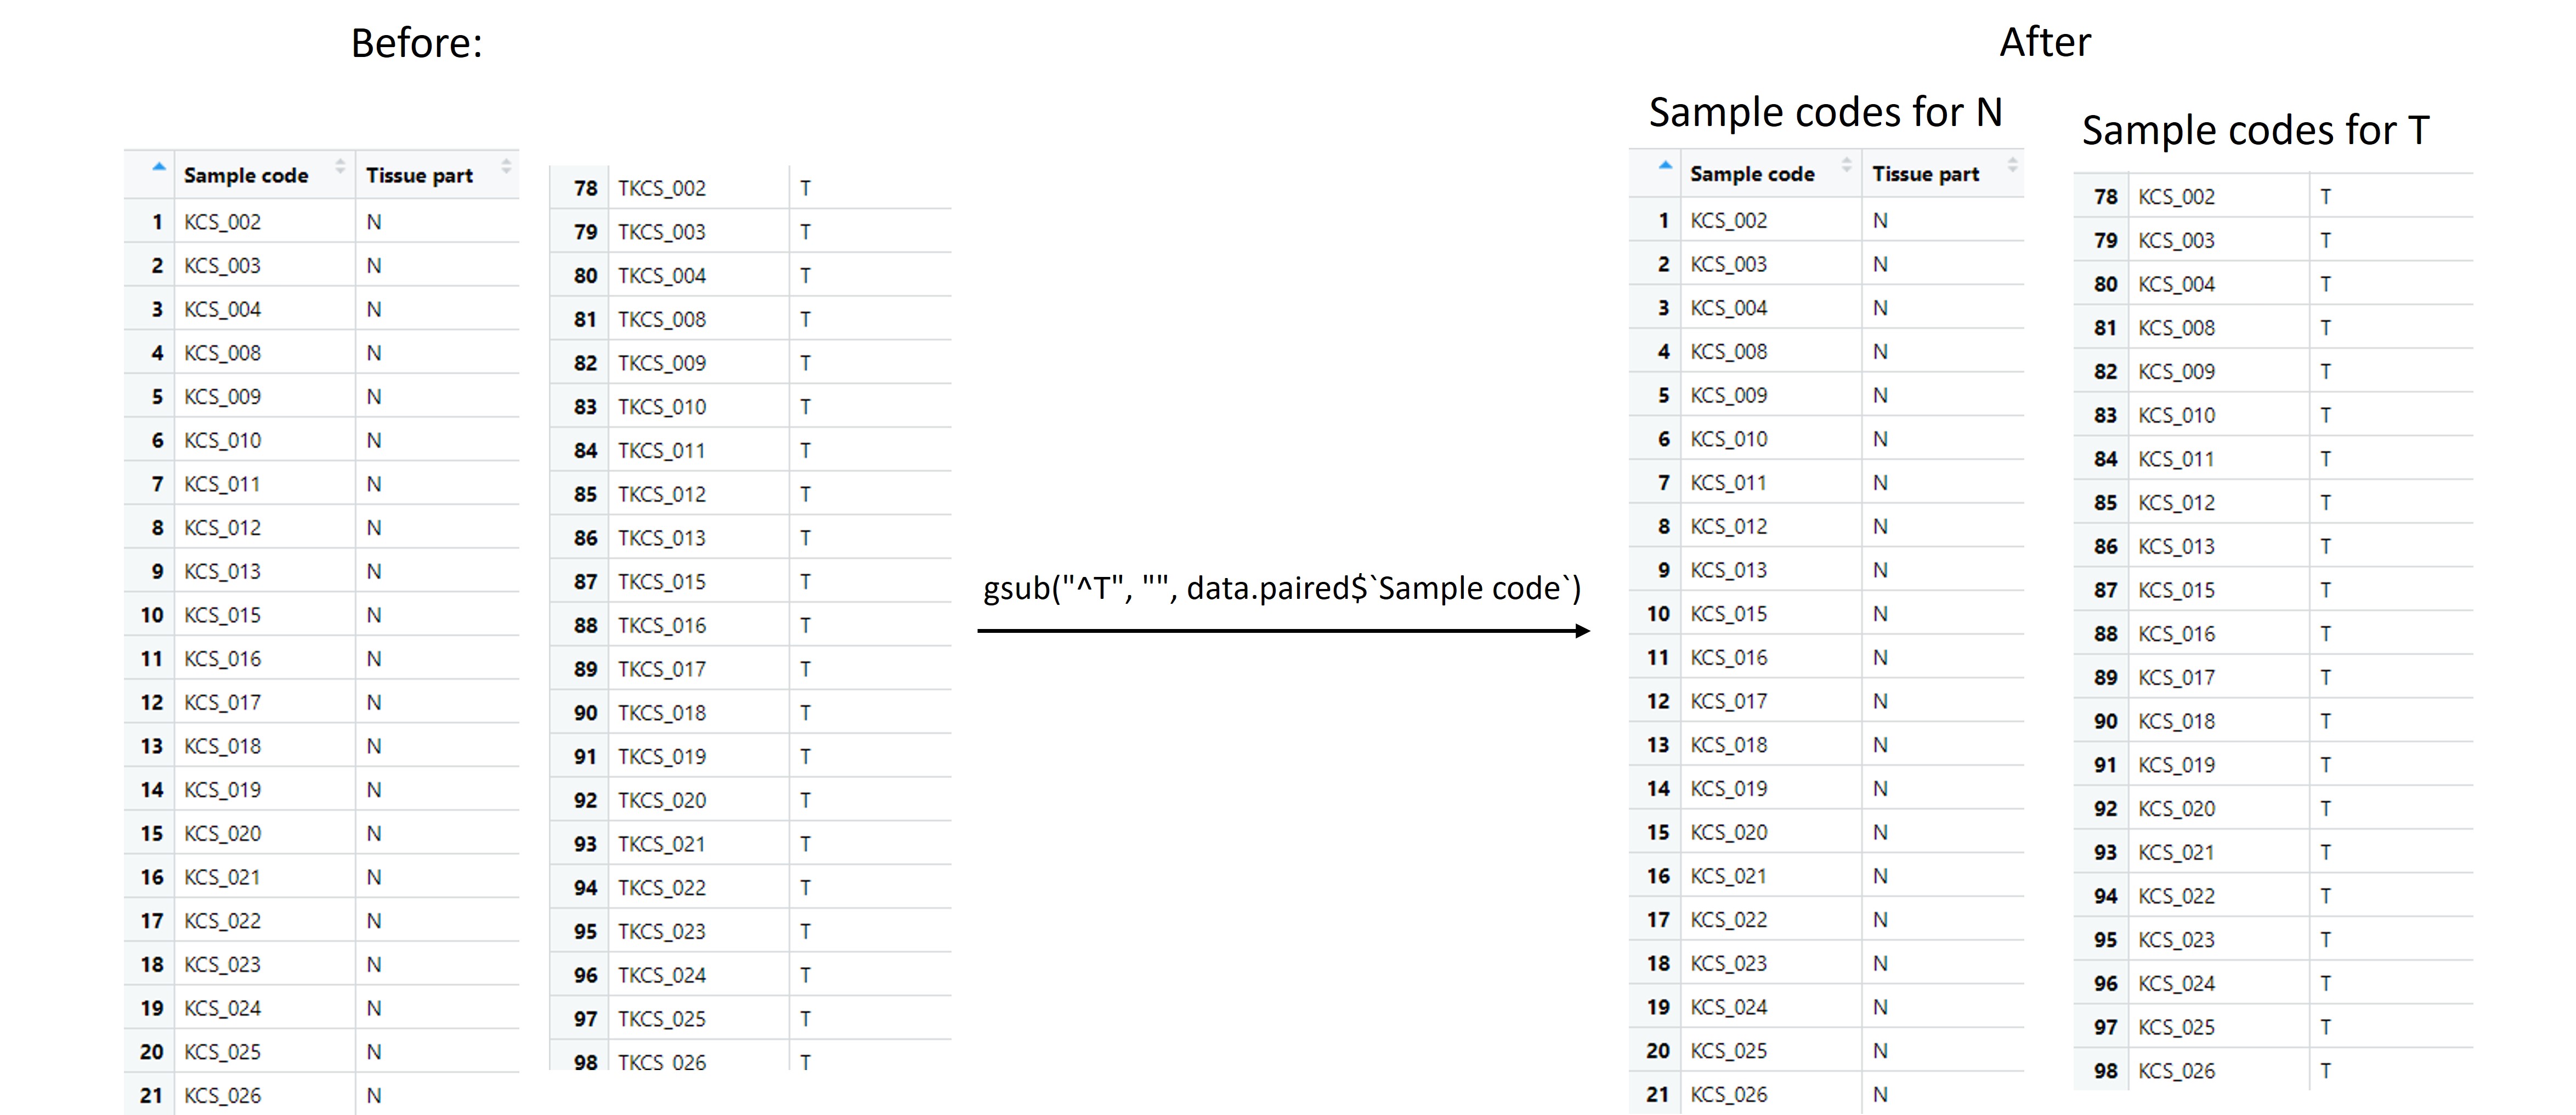The width and height of the screenshot is (2576, 1115).
Task: Select TKCS_002 cell in row 78
Action: 661,188
